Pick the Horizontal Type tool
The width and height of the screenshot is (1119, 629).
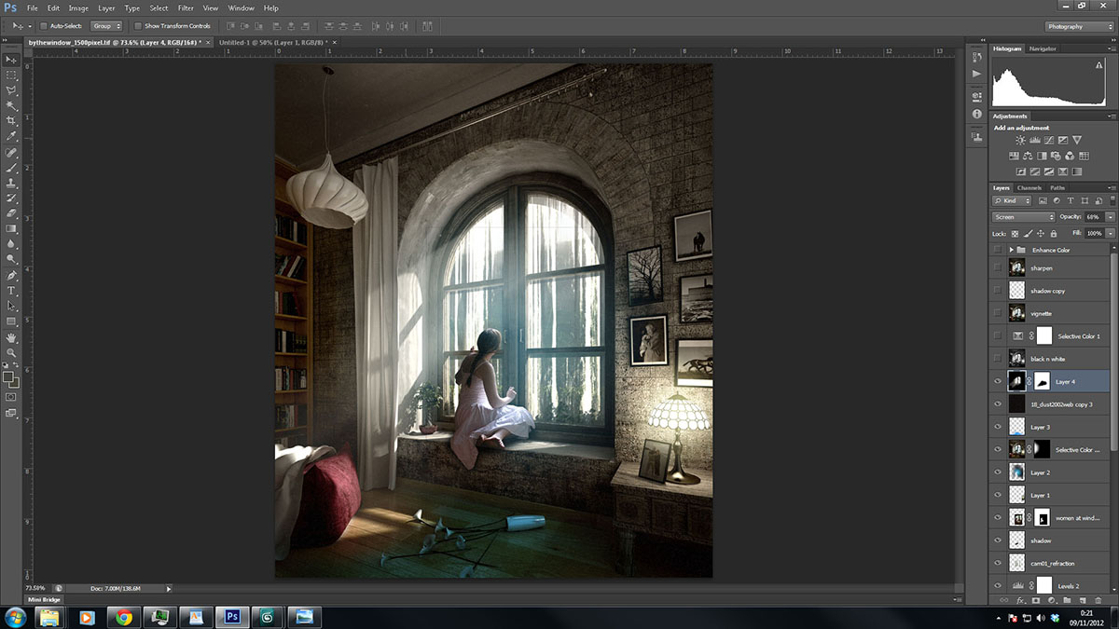(x=11, y=291)
